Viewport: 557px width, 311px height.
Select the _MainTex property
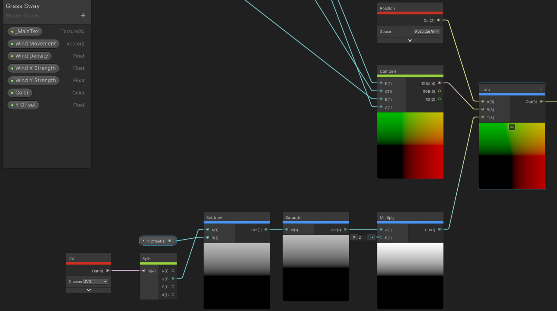[x=25, y=32]
